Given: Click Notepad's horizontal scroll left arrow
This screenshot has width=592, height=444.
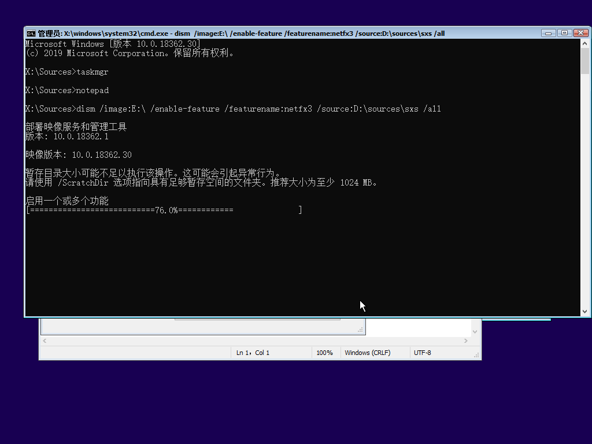Looking at the screenshot, I should 45,341.
